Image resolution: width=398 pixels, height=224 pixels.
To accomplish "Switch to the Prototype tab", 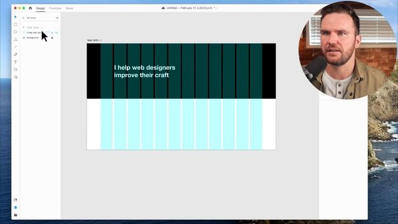I will [x=55, y=8].
